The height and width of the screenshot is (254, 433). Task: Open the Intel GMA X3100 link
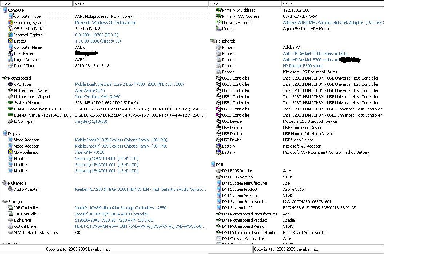(90, 152)
